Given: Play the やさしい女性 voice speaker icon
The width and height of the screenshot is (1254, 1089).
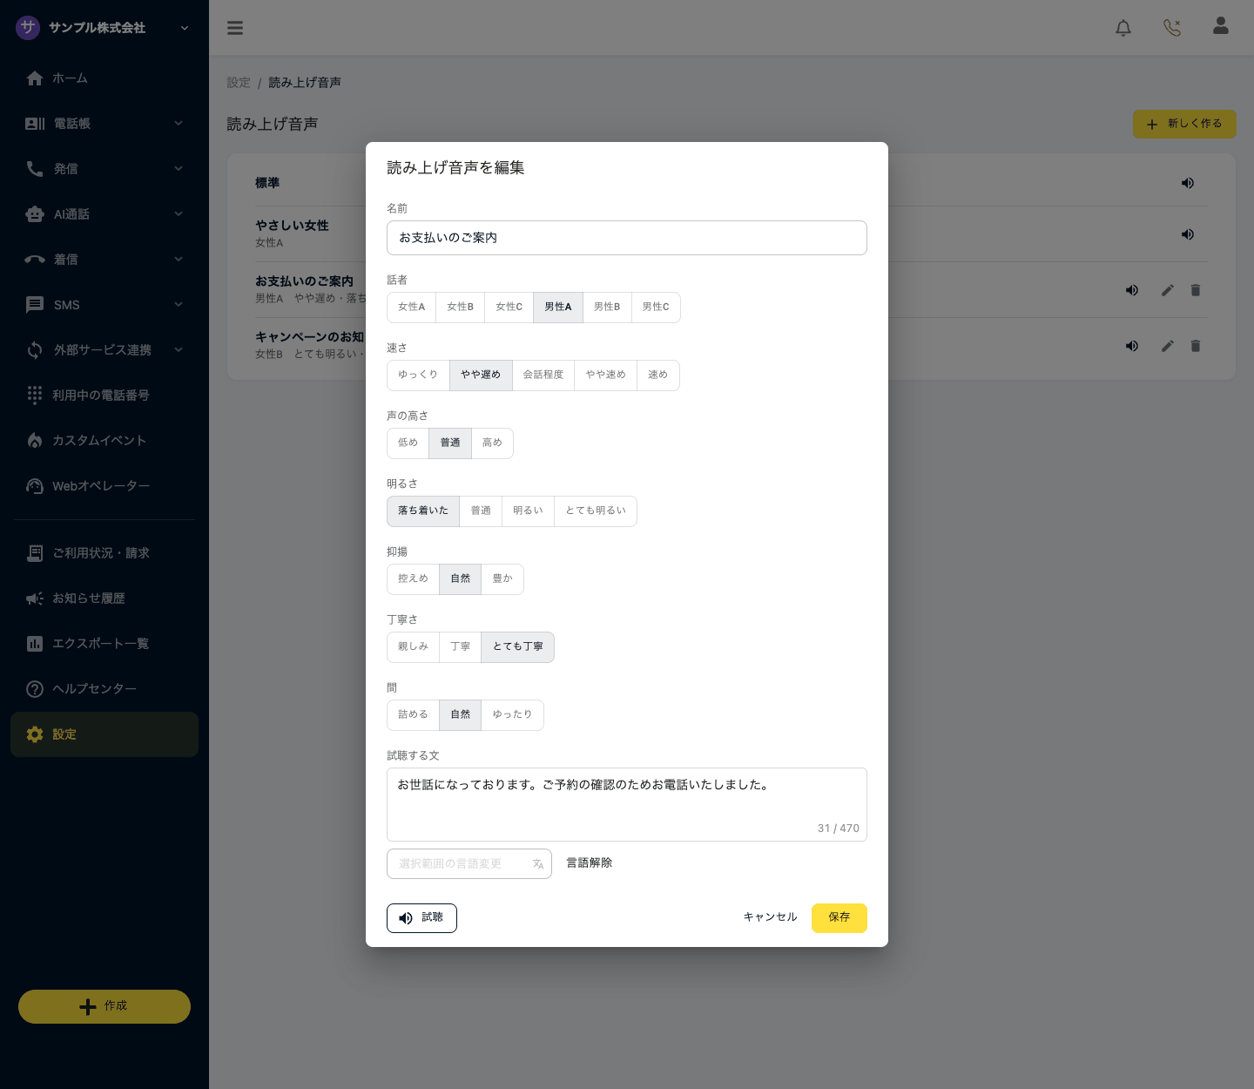Looking at the screenshot, I should 1188,234.
